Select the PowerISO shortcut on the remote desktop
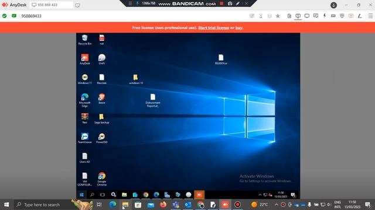 pos(101,138)
